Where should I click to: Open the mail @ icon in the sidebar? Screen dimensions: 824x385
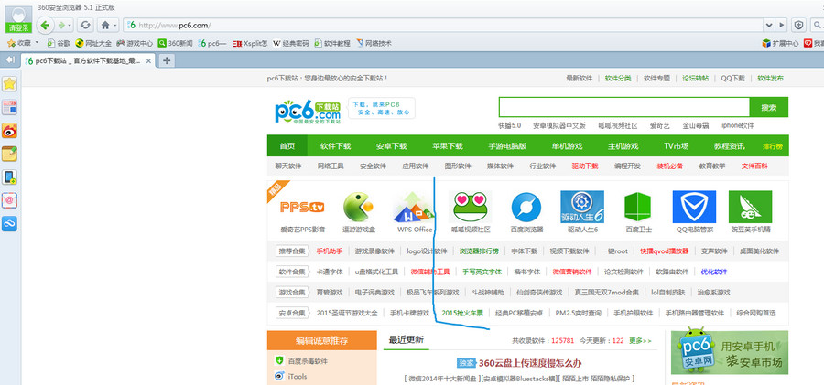point(9,199)
